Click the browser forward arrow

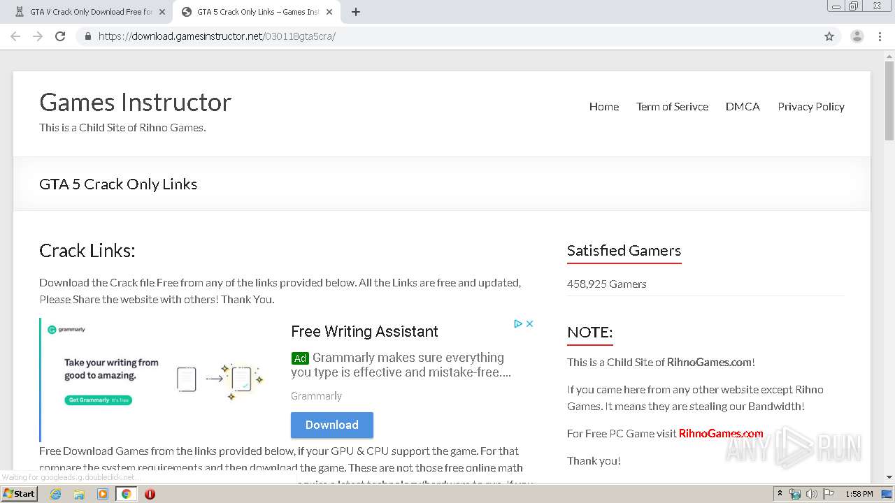pyautogui.click(x=38, y=36)
